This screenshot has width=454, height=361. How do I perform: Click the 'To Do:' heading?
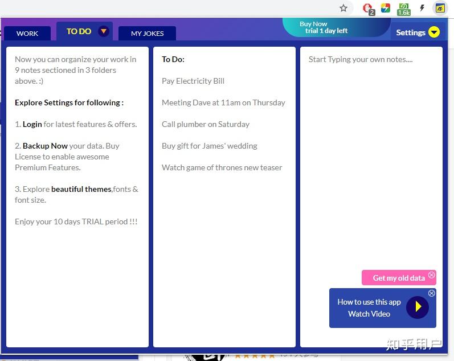[173, 59]
